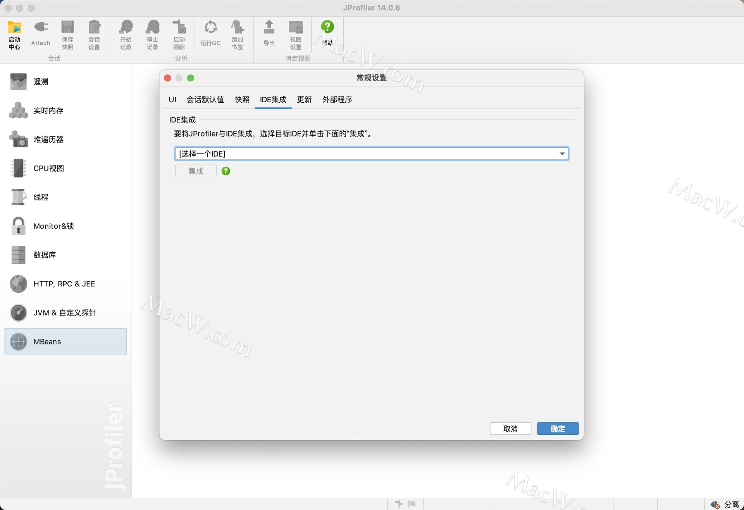Click the green Help icon in toolbar
The width and height of the screenshot is (744, 510).
coord(327,27)
